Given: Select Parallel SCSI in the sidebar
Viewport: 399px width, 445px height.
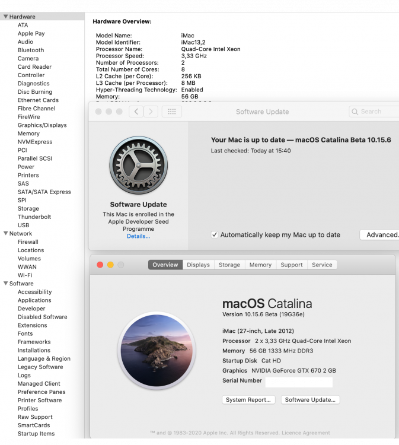Looking at the screenshot, I should (35, 158).
